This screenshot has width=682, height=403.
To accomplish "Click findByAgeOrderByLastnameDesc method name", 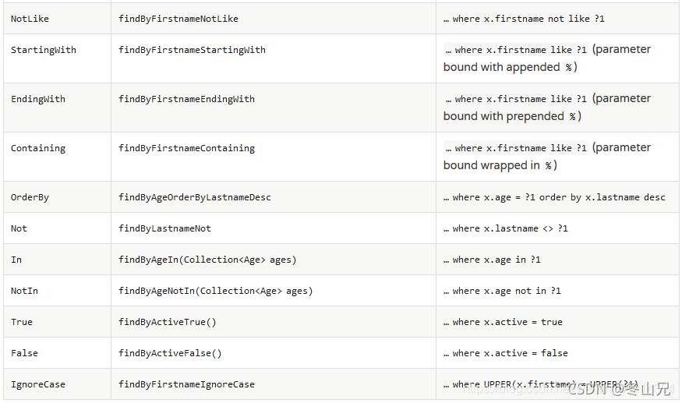I will pos(194,197).
